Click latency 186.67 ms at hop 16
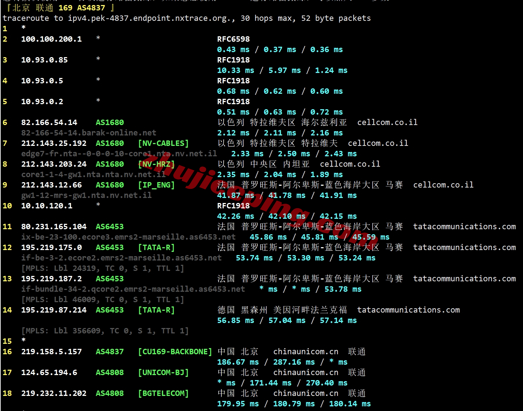The width and height of the screenshot is (523, 411). (x=238, y=362)
